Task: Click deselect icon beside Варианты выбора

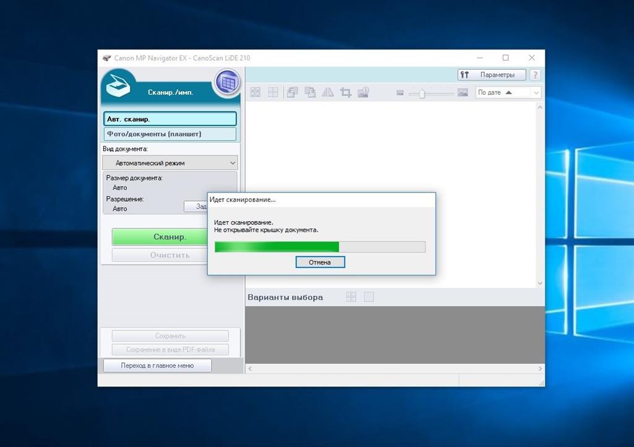Action: click(x=369, y=297)
